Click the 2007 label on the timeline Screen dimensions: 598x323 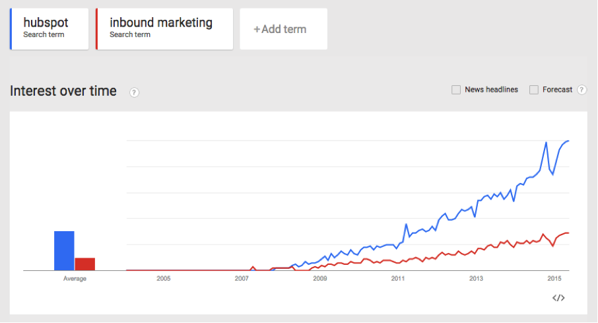click(x=242, y=279)
